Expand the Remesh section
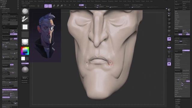This screenshot has width=192, height=108. point(177,23)
